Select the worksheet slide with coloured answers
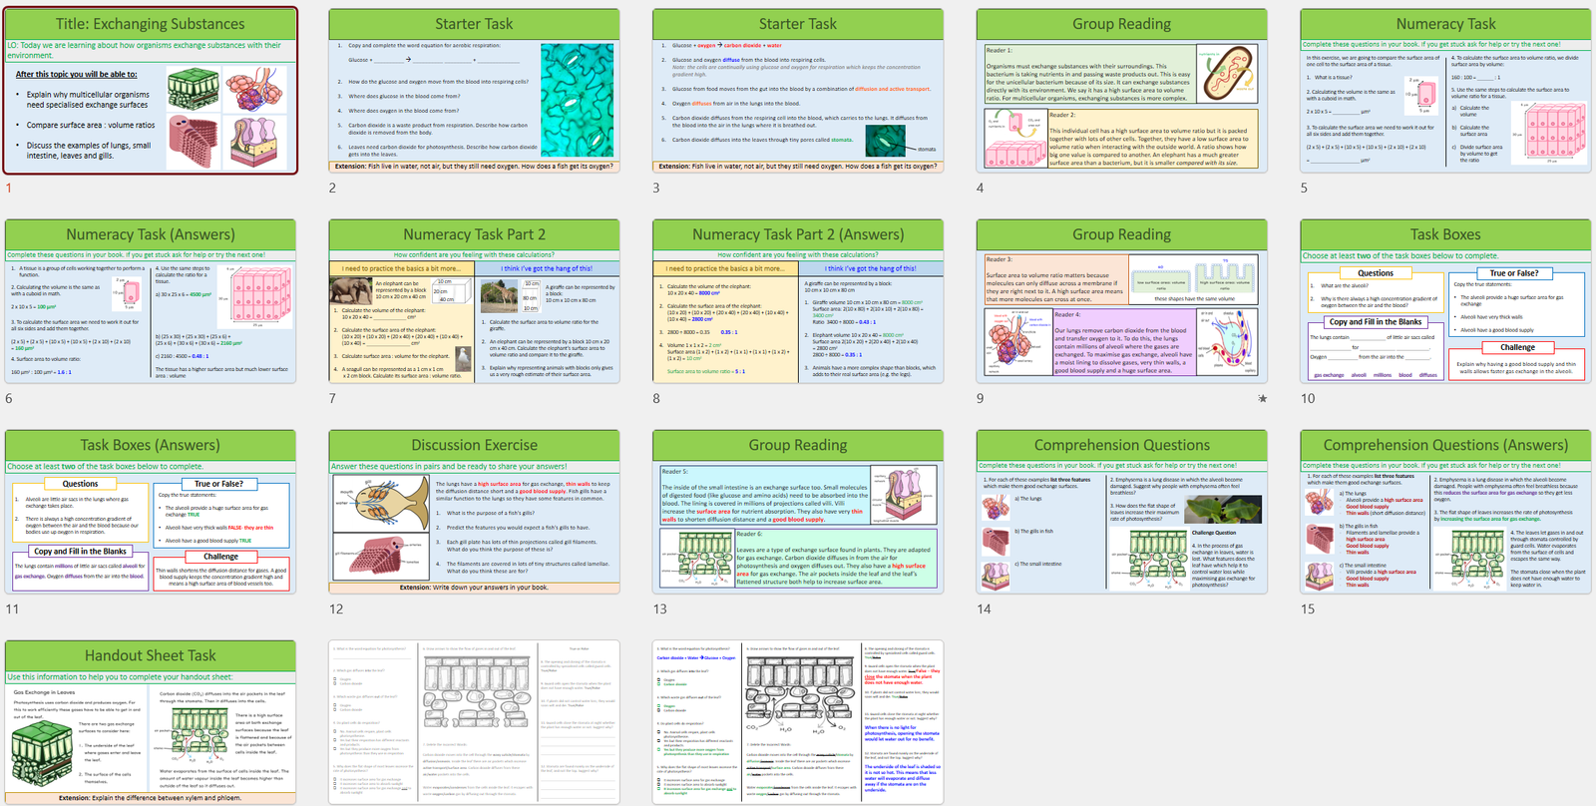Screen dimensions: 1596x806 tap(798, 722)
